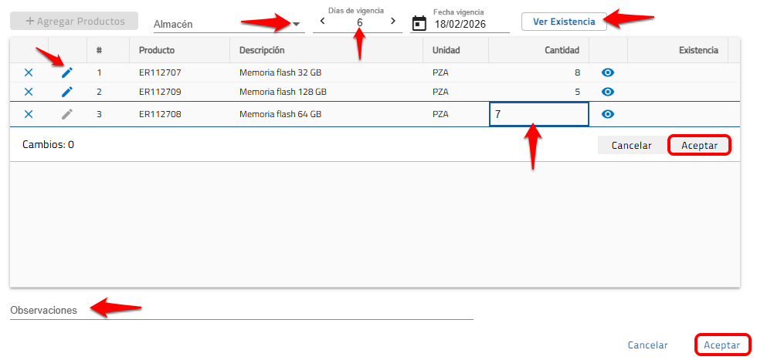The image size is (757, 360).
Task: Click the eye icon for ER112709
Action: pyautogui.click(x=608, y=92)
